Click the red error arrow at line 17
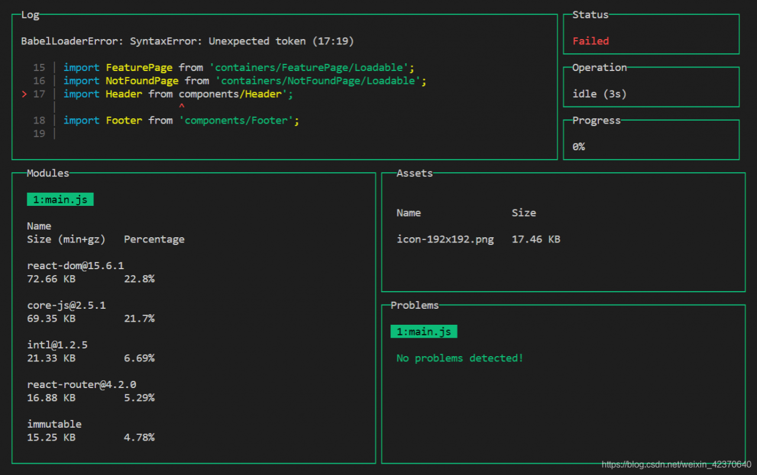Viewport: 757px width, 475px height. [24, 94]
